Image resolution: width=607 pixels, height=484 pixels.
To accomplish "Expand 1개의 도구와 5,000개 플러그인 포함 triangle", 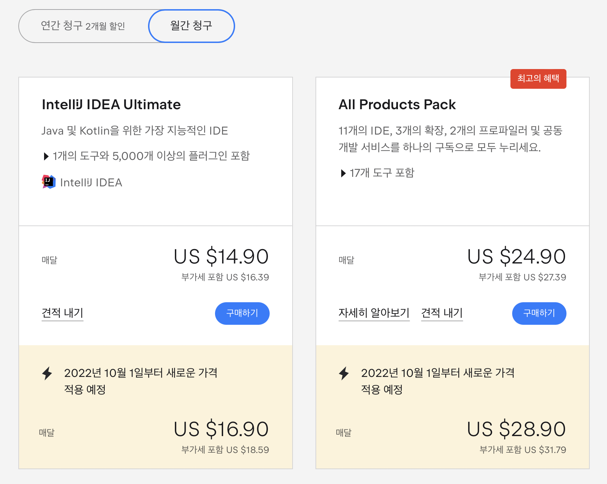I will (x=46, y=156).
